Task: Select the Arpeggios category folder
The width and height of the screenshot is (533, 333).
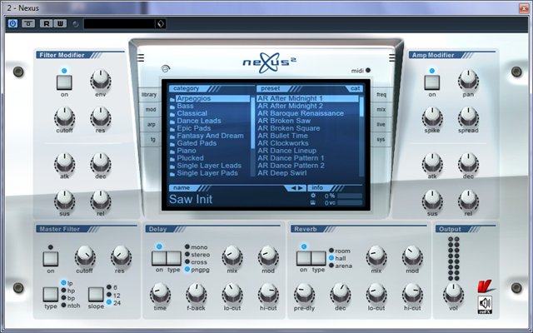Action: [x=209, y=98]
